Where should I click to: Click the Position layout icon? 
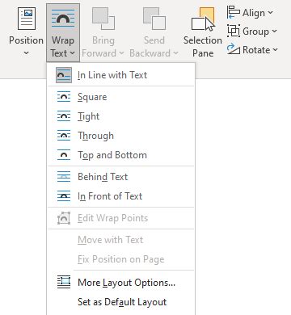(x=27, y=19)
